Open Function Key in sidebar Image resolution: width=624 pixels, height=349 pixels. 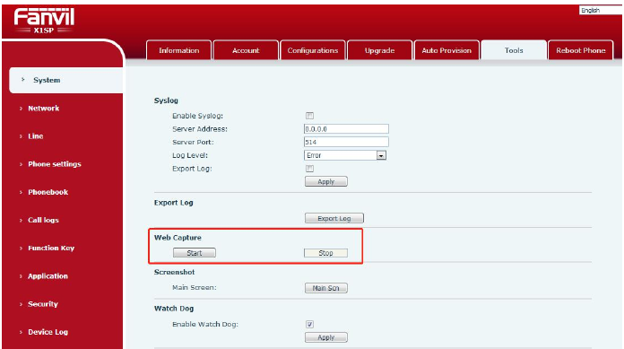(51, 248)
